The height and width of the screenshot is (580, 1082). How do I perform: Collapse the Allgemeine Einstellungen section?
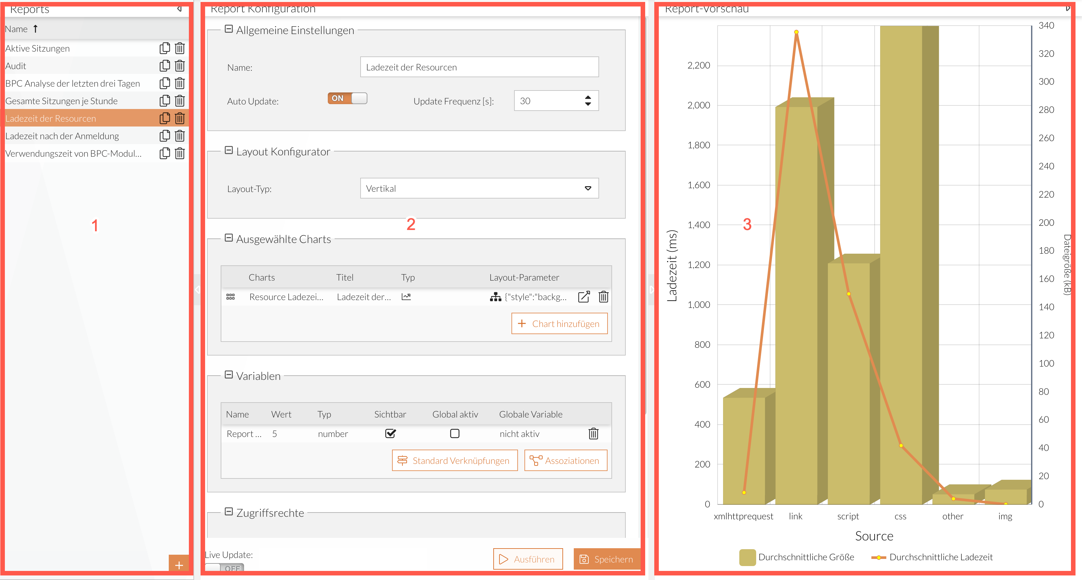229,29
